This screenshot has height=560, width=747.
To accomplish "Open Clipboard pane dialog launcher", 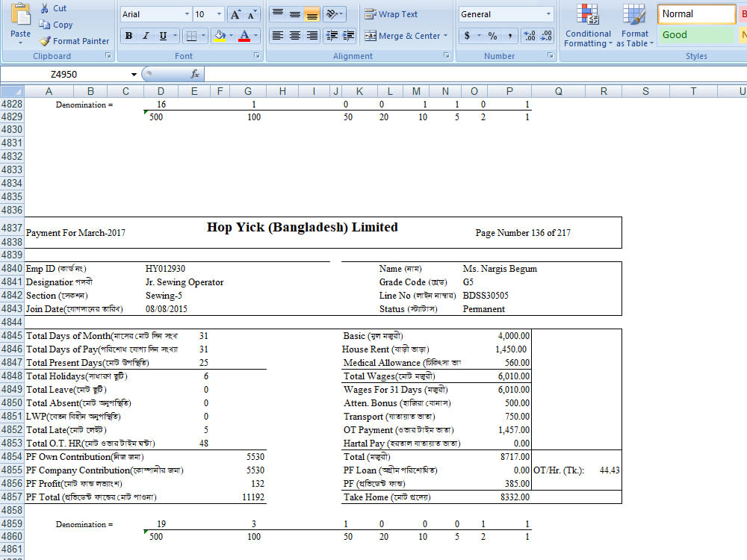I will click(108, 56).
